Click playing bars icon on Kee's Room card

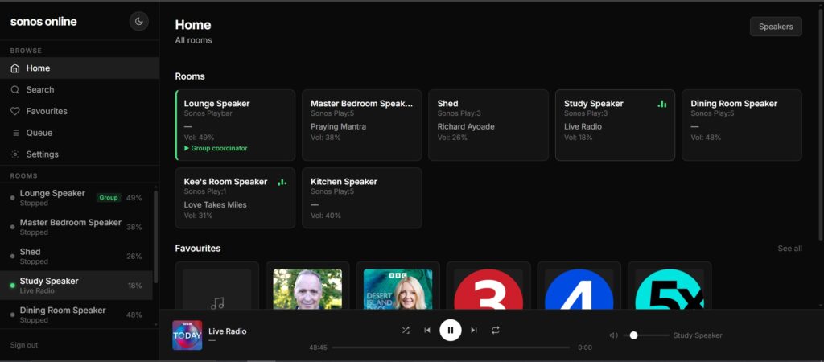(x=282, y=182)
